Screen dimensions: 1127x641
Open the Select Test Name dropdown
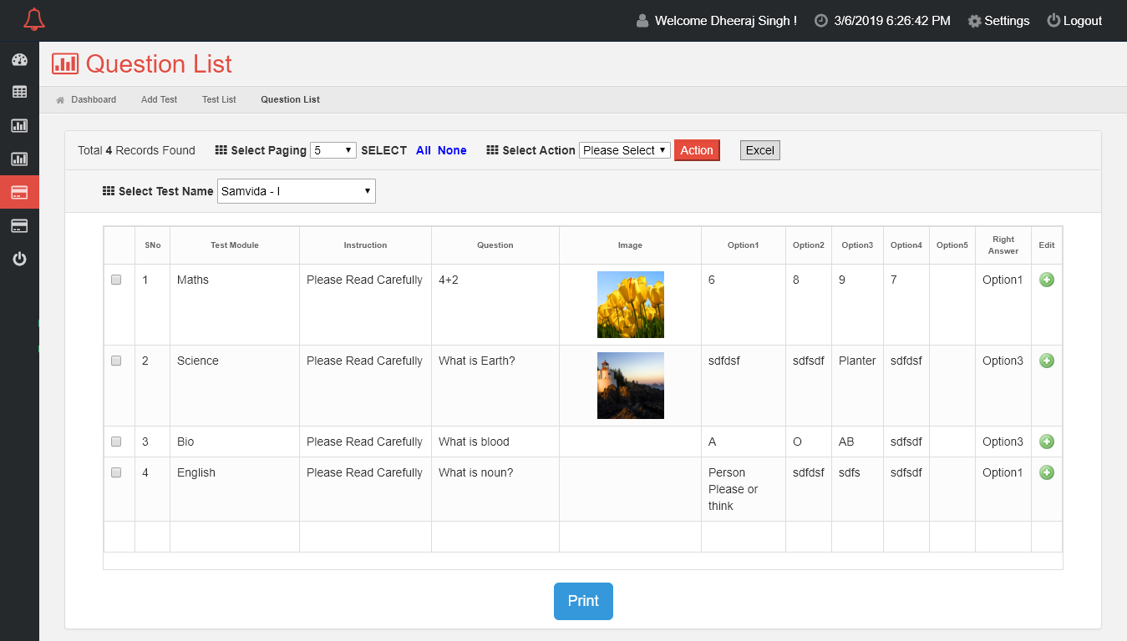tap(296, 191)
